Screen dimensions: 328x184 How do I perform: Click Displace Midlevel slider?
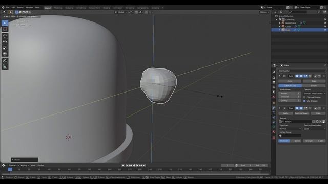click(x=290, y=141)
